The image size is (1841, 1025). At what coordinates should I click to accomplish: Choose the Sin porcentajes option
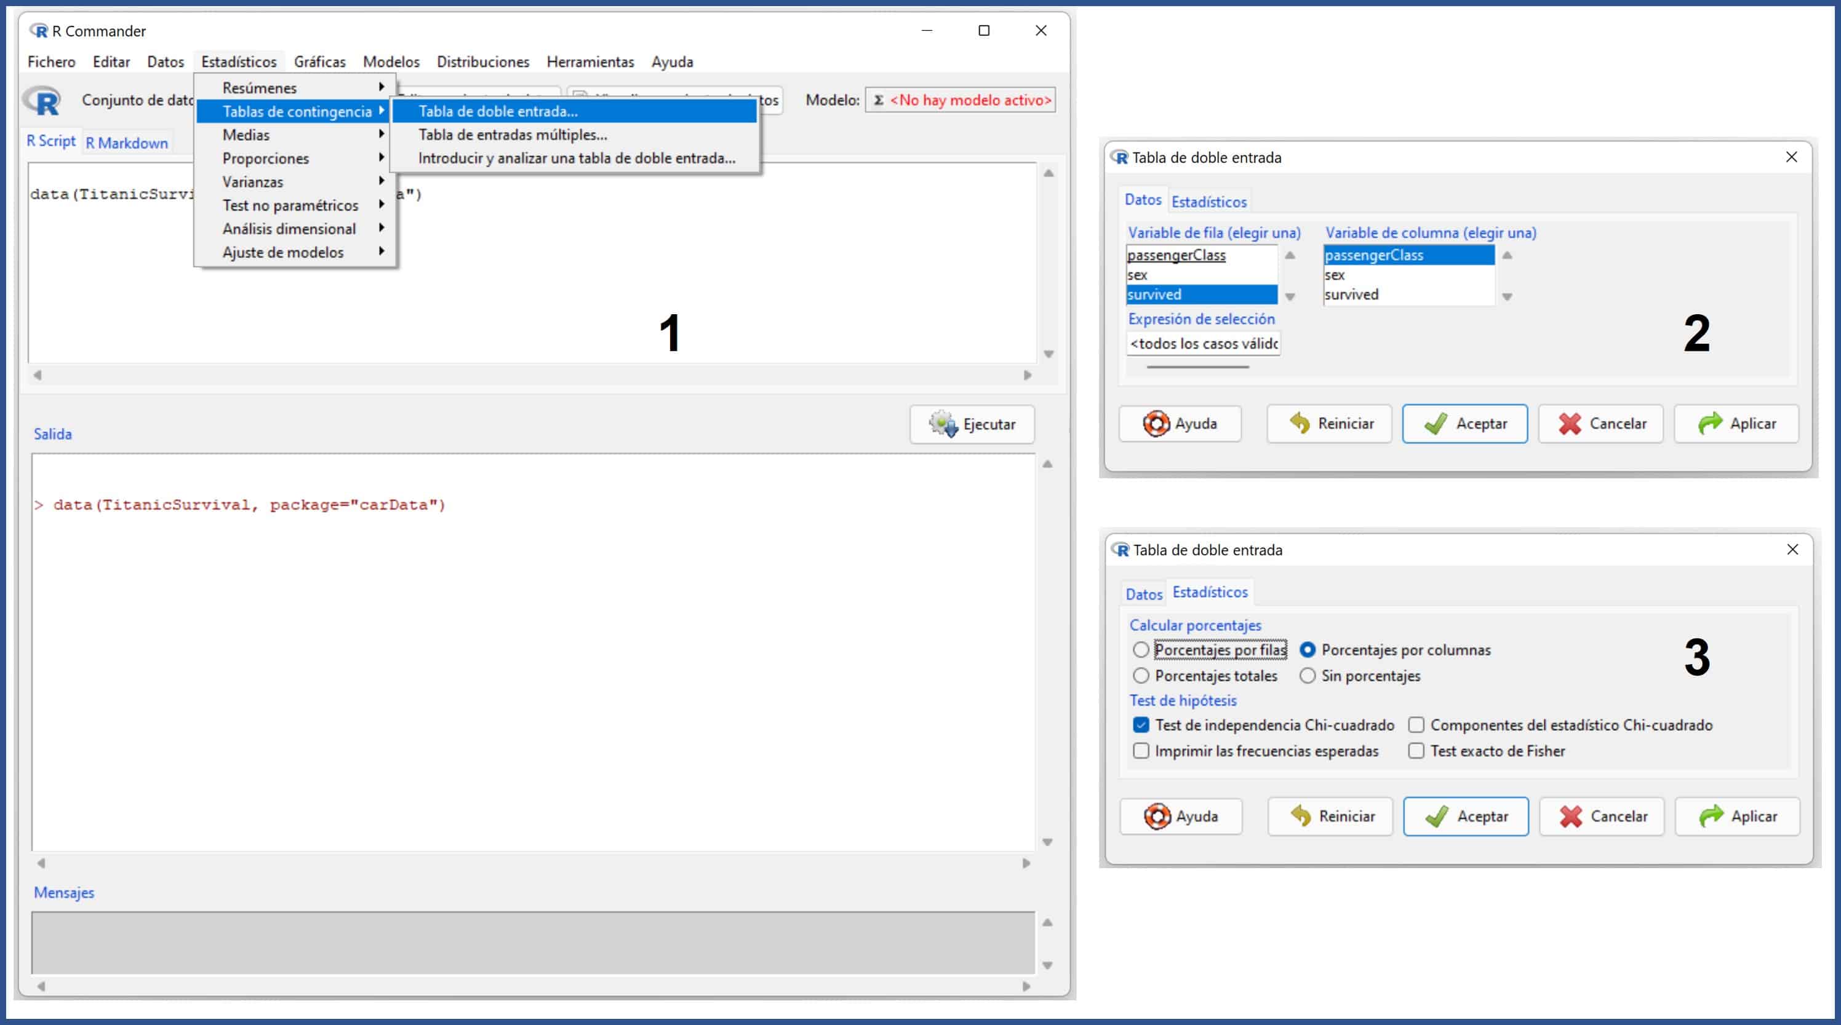click(x=1307, y=676)
